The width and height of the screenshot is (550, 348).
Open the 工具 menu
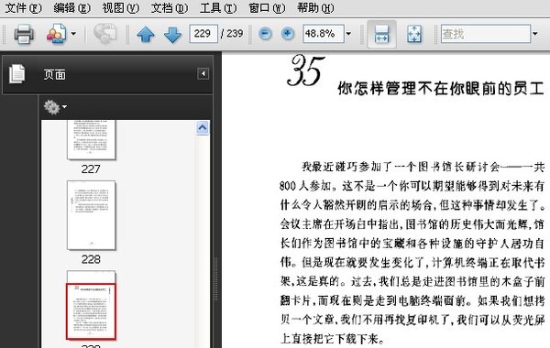218,7
